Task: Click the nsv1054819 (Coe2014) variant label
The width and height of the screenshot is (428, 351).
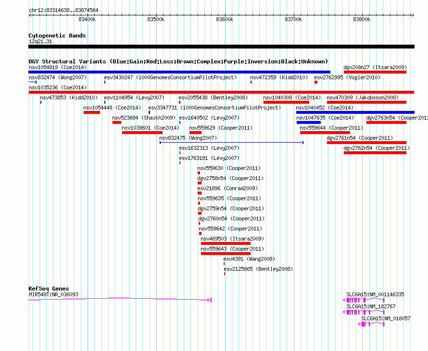Action: point(58,67)
